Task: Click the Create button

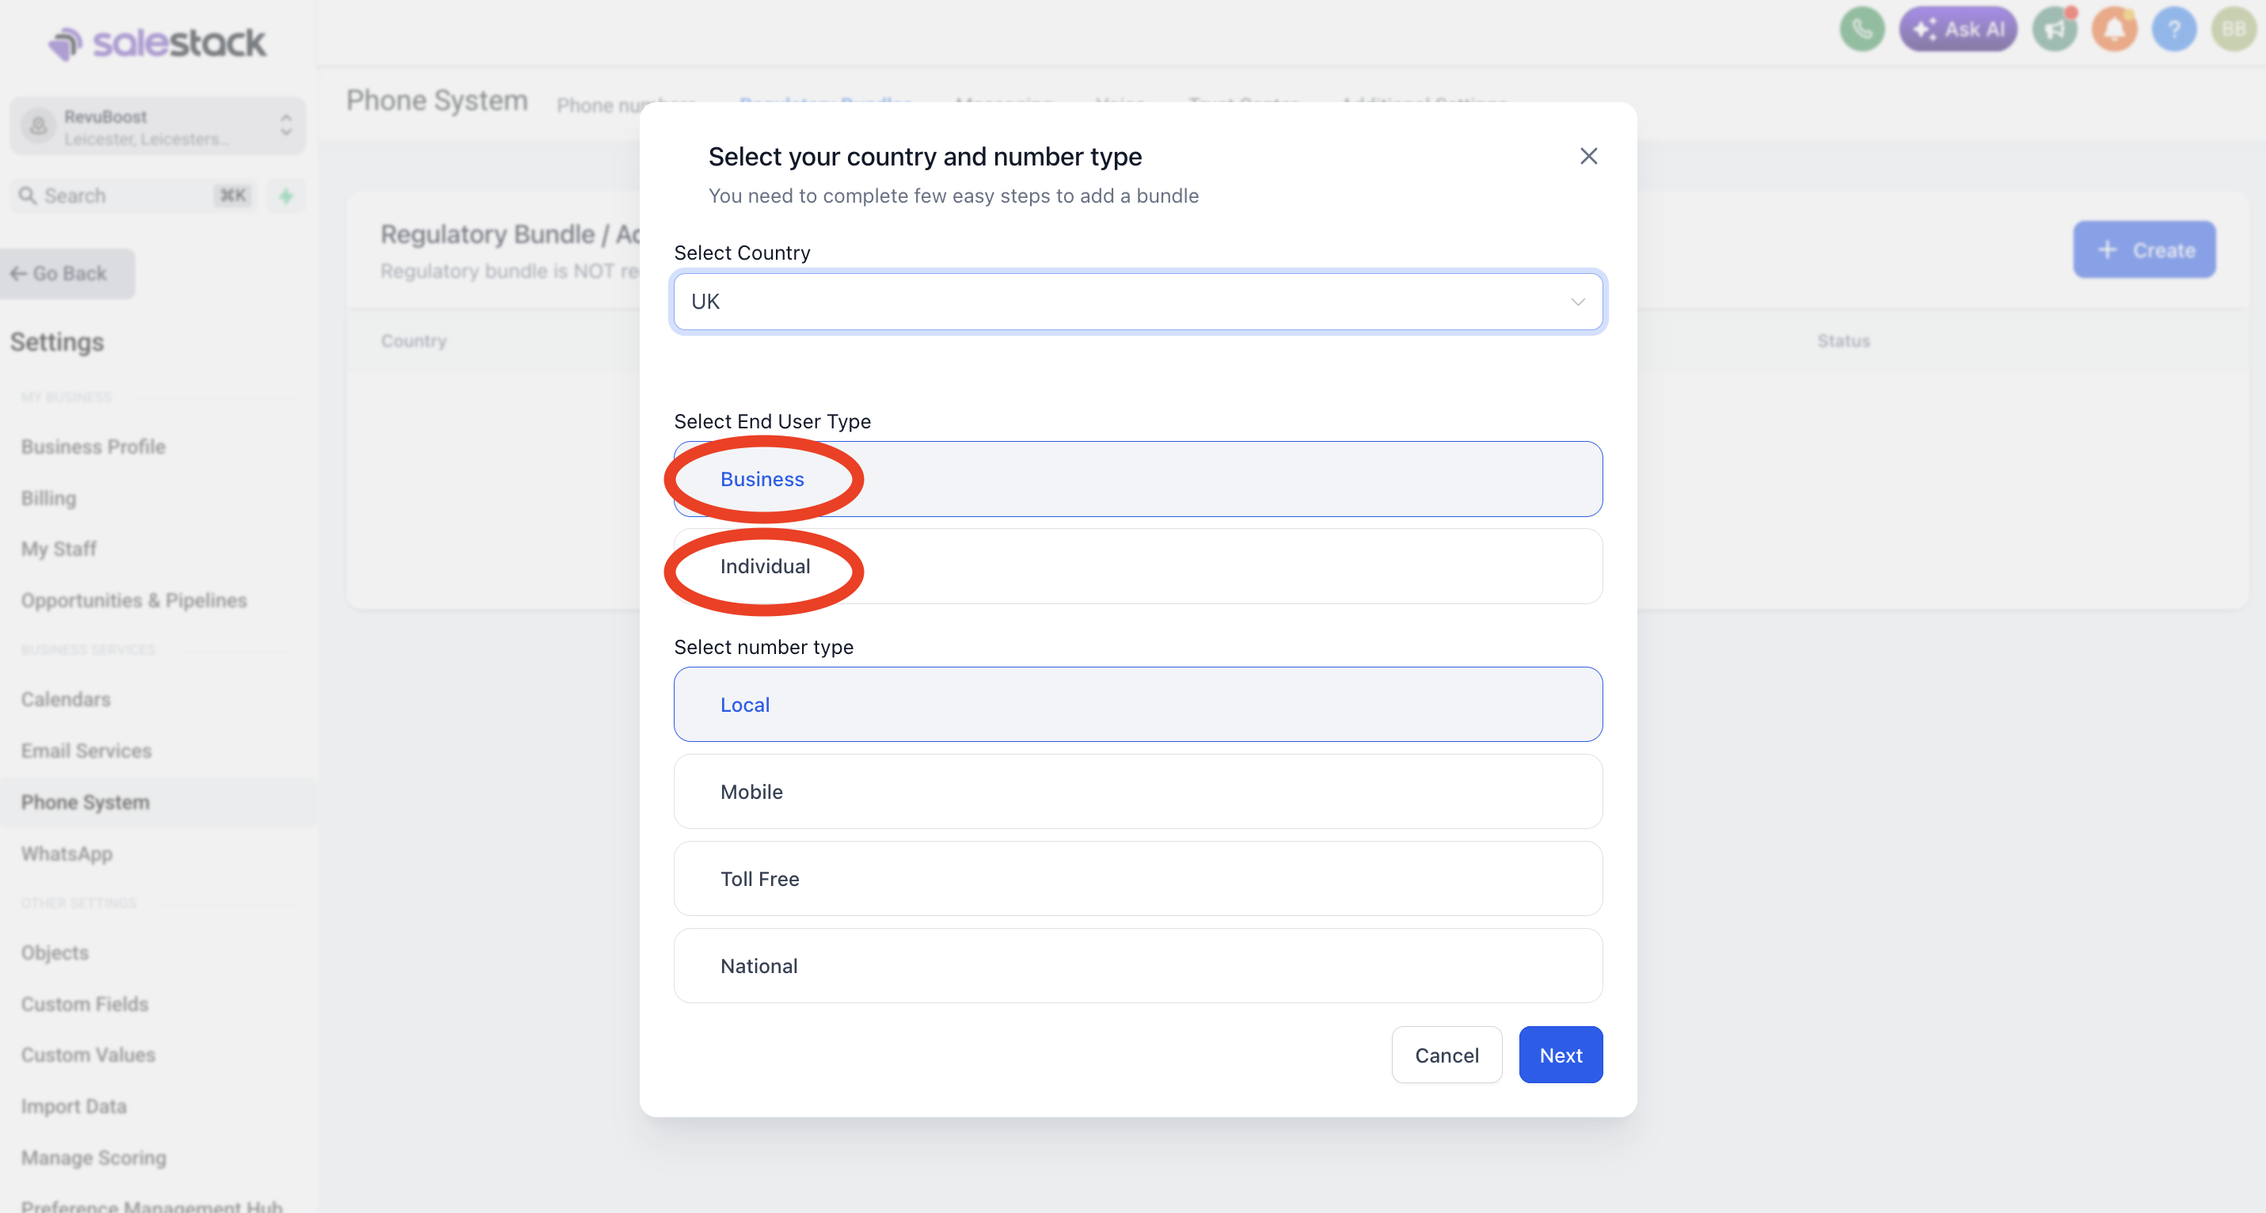Action: click(2144, 250)
